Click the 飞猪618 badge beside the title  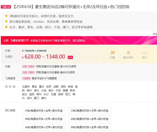6,7
